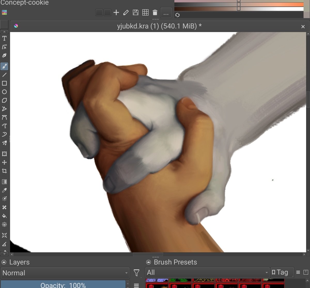This screenshot has height=288, width=310.
Task: Open Brush Presets view options menu
Action: 298,272
